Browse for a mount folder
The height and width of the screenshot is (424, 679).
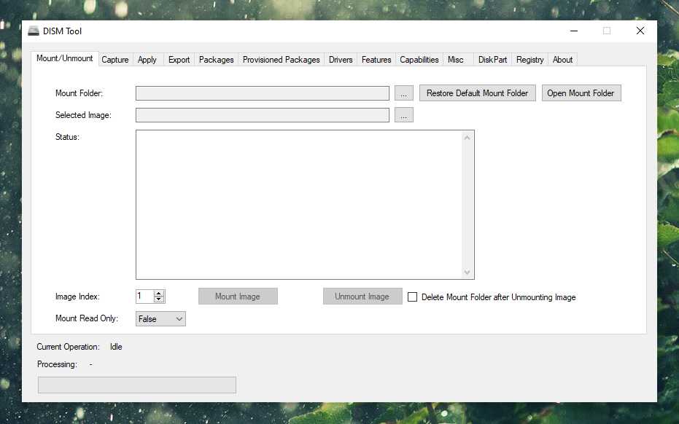pyautogui.click(x=403, y=93)
